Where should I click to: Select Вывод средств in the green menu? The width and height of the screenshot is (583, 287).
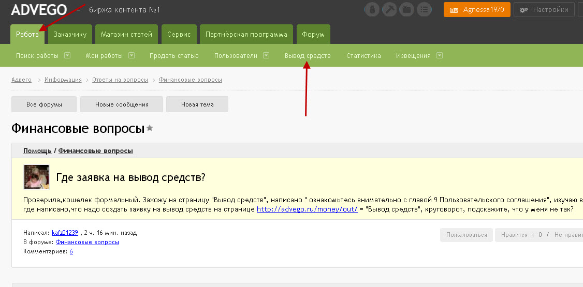pyautogui.click(x=308, y=55)
